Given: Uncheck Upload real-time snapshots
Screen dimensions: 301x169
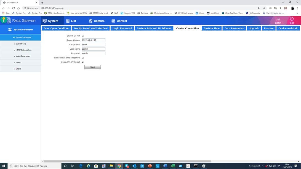Looking at the screenshot, I should click(82, 58).
